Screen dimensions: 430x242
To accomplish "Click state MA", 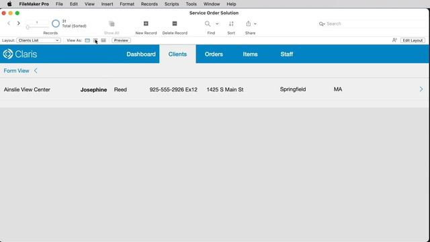I will click(x=338, y=89).
